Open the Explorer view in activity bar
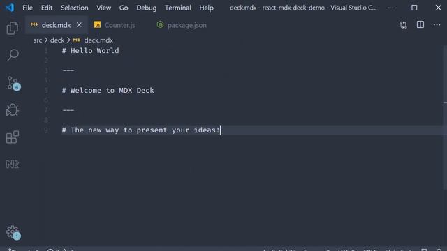 13,28
